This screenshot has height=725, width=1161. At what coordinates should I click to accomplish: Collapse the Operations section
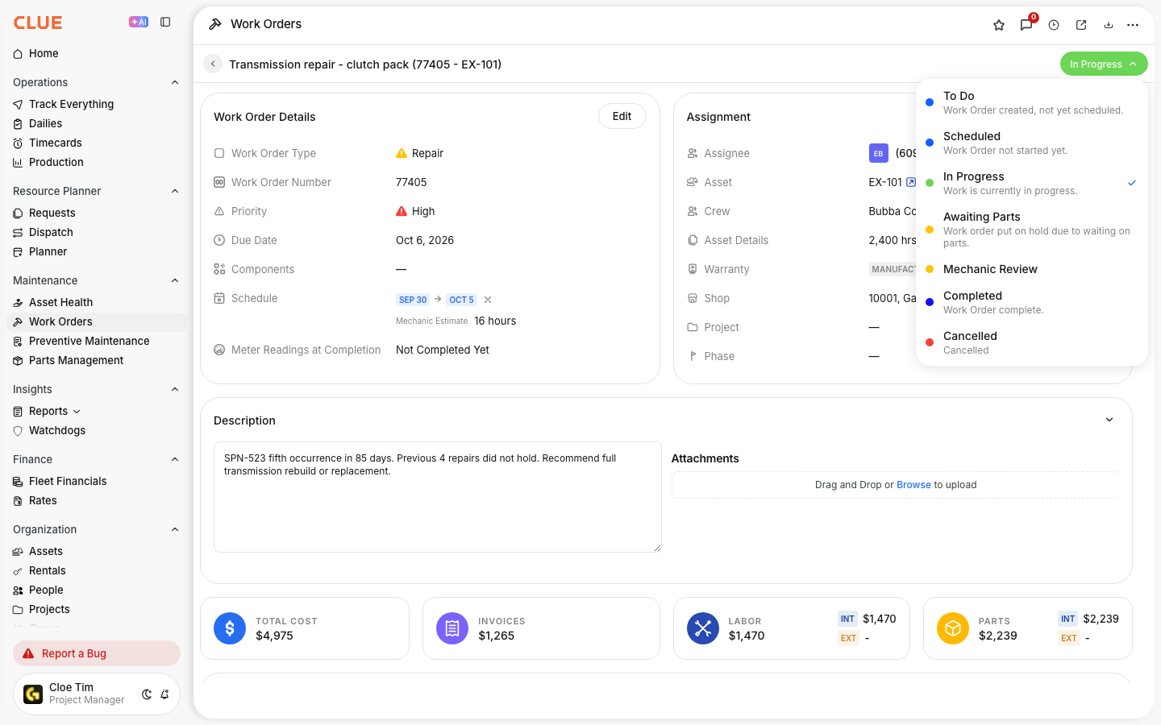[175, 82]
